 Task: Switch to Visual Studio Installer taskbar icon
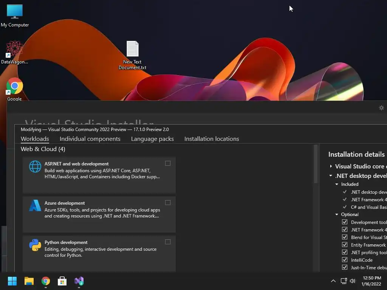click(x=79, y=281)
